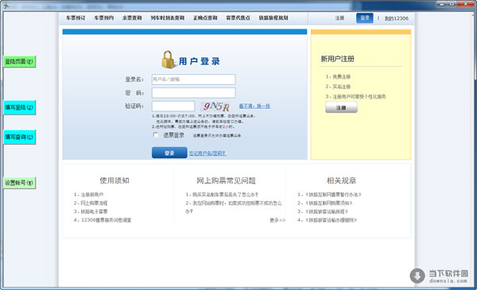Click the 看不清，换一张 refresh captcha link
This screenshot has width=477, height=290.
[x=254, y=106]
